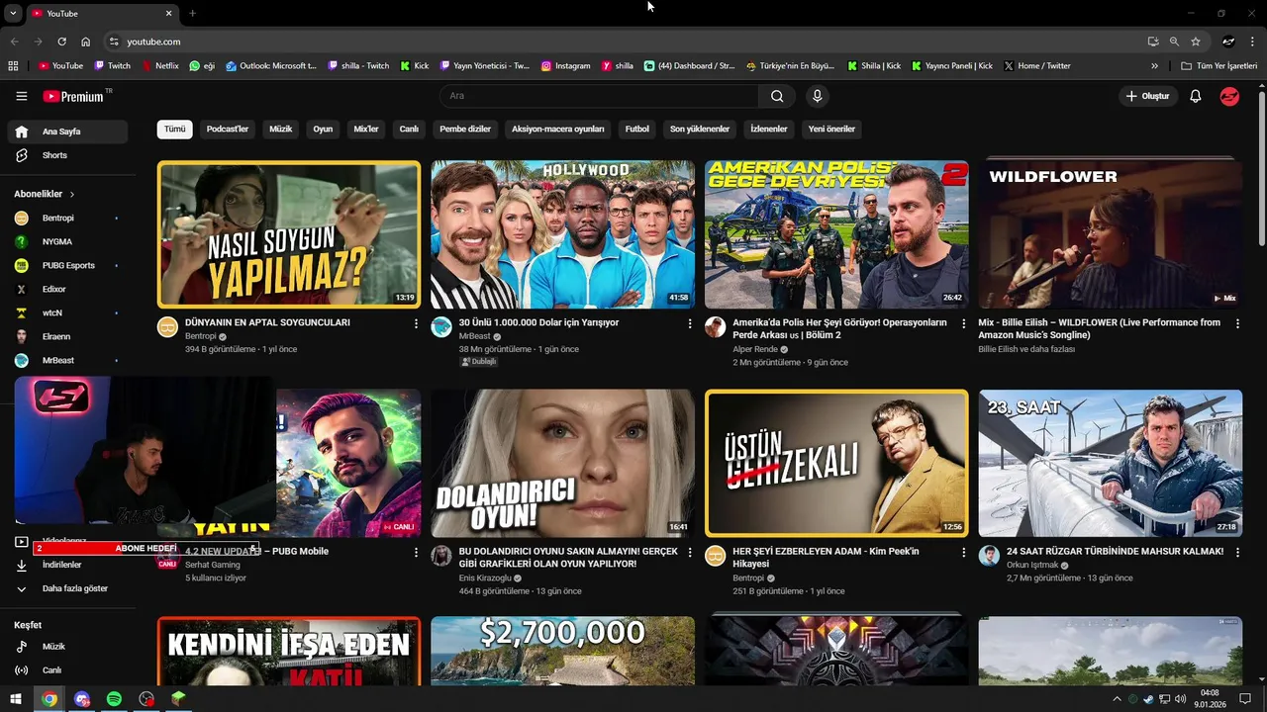This screenshot has width=1267, height=712.
Task: Open Chrome tab search dropdown arrow
Action: tap(13, 13)
